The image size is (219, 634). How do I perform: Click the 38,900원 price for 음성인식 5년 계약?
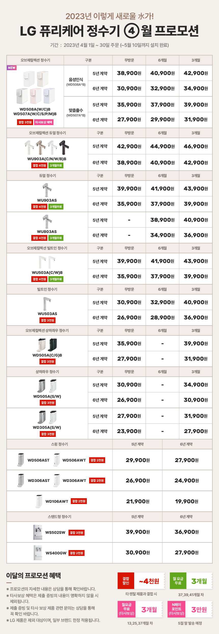point(129,73)
